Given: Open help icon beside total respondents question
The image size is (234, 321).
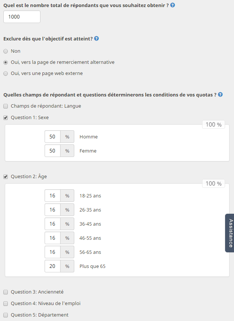Looking at the screenshot, I should click(173, 5).
